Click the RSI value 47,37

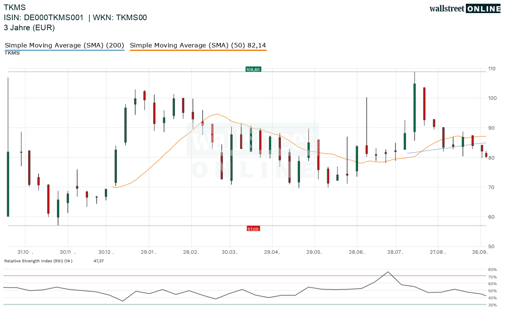(x=98, y=261)
